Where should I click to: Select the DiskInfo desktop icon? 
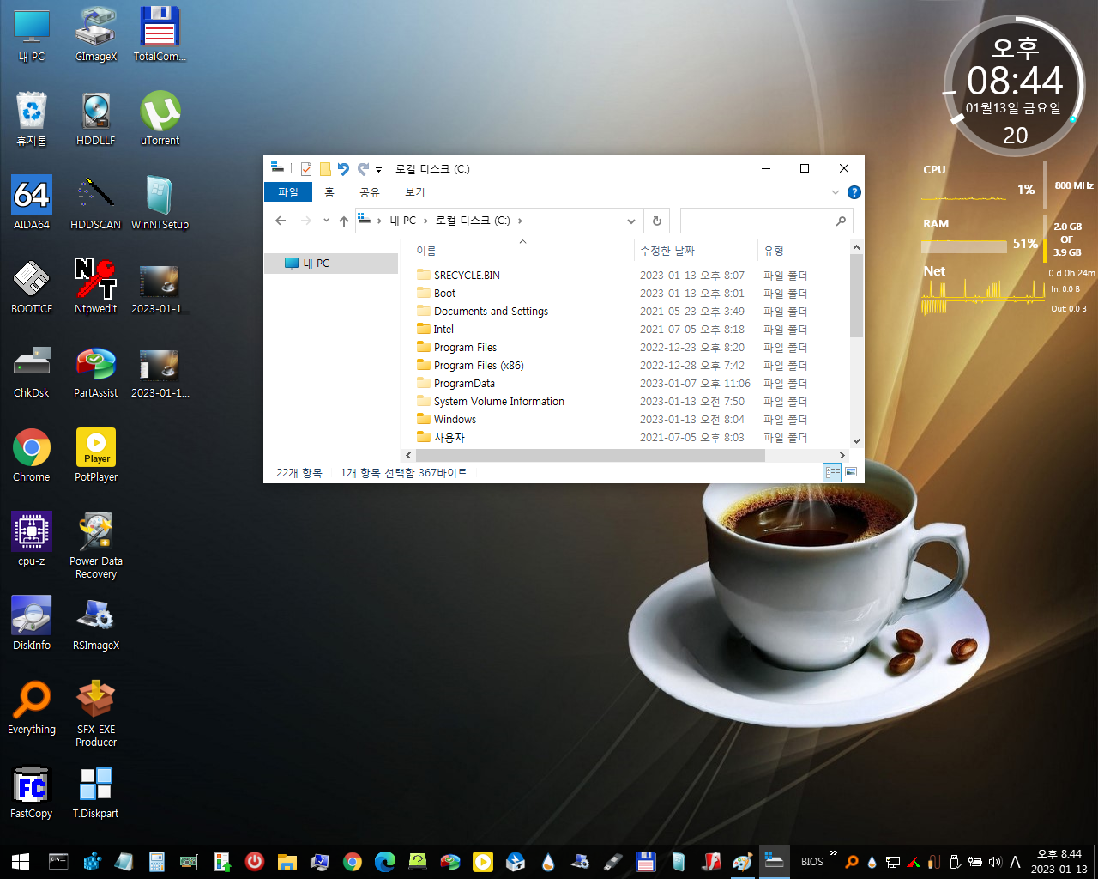tap(32, 623)
